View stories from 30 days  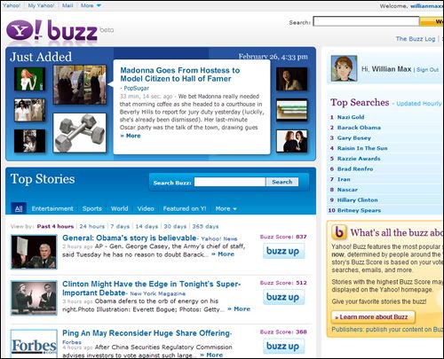tap(175, 226)
